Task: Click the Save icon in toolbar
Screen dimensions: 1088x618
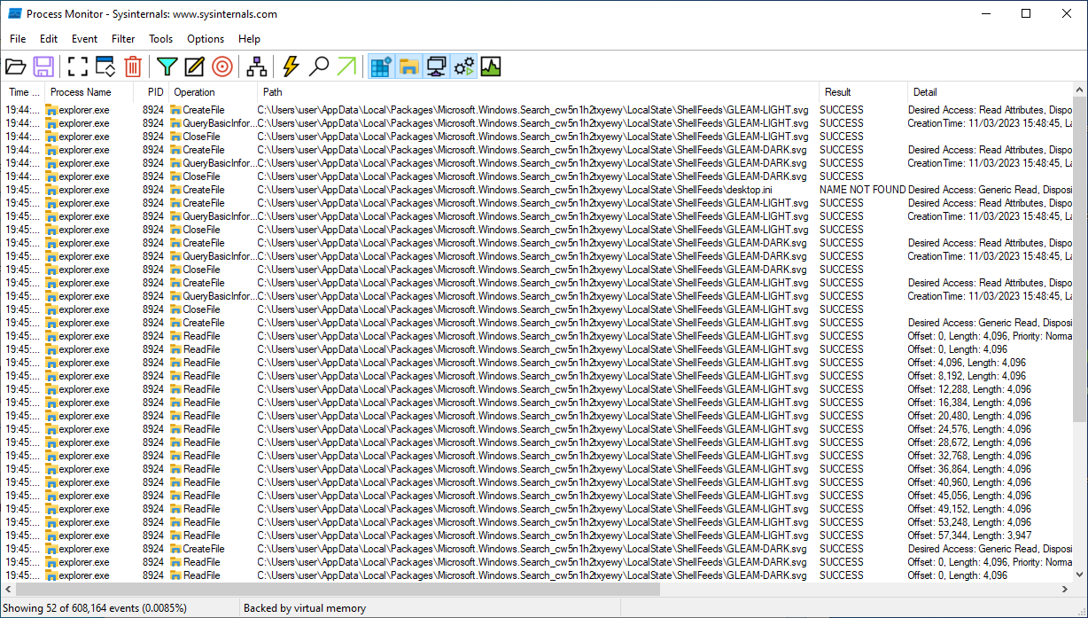Action: coord(43,66)
